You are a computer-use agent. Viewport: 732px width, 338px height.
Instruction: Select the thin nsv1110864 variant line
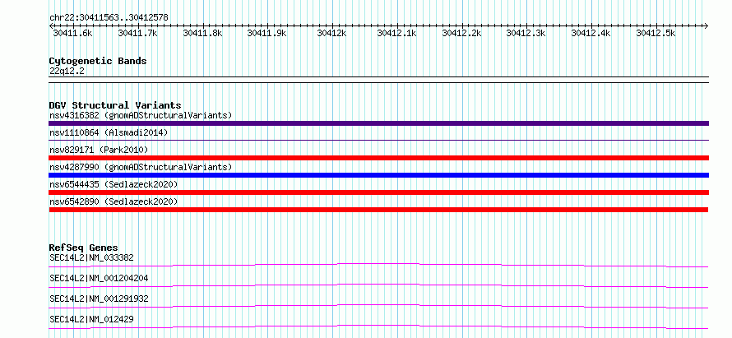pos(378,140)
